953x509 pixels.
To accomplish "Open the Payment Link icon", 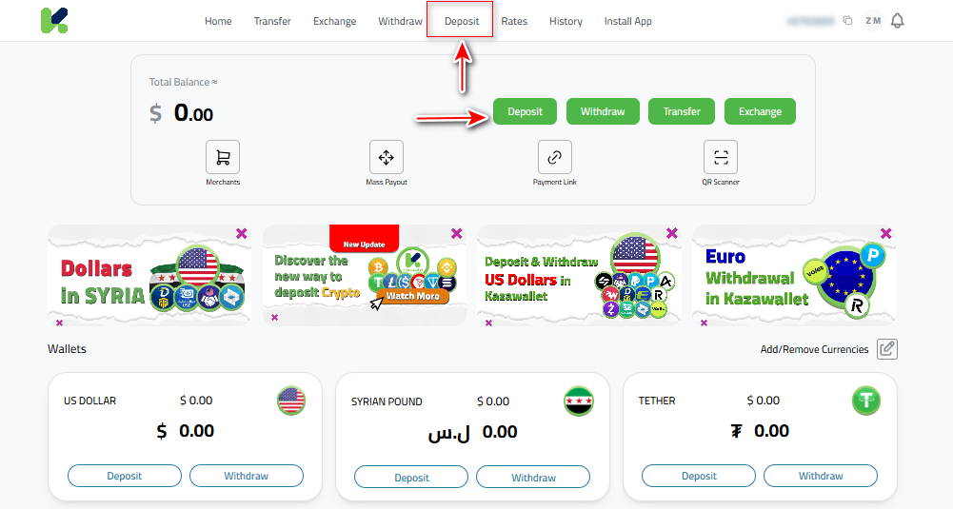I will click(x=554, y=157).
